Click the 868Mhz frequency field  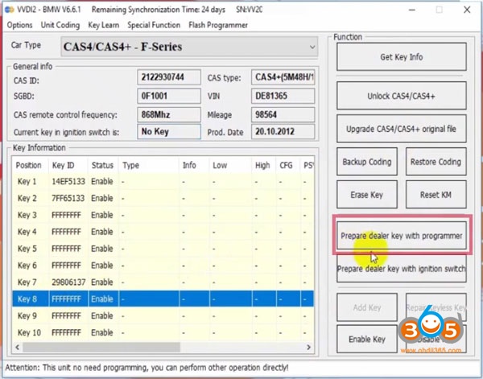169,115
